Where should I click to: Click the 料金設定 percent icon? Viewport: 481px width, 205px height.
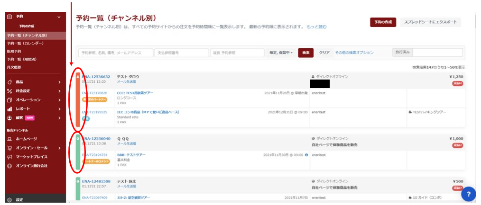9,91
